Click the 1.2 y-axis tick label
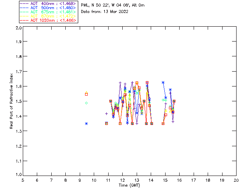 click(19, 146)
